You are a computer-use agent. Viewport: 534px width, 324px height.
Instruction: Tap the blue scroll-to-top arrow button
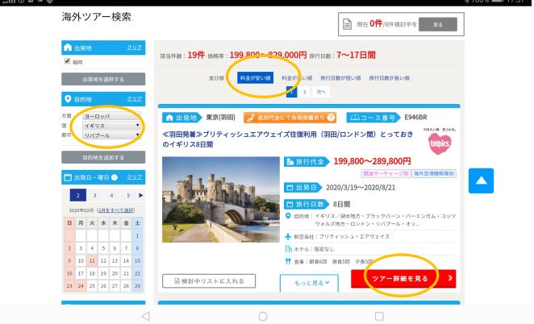[x=481, y=181]
